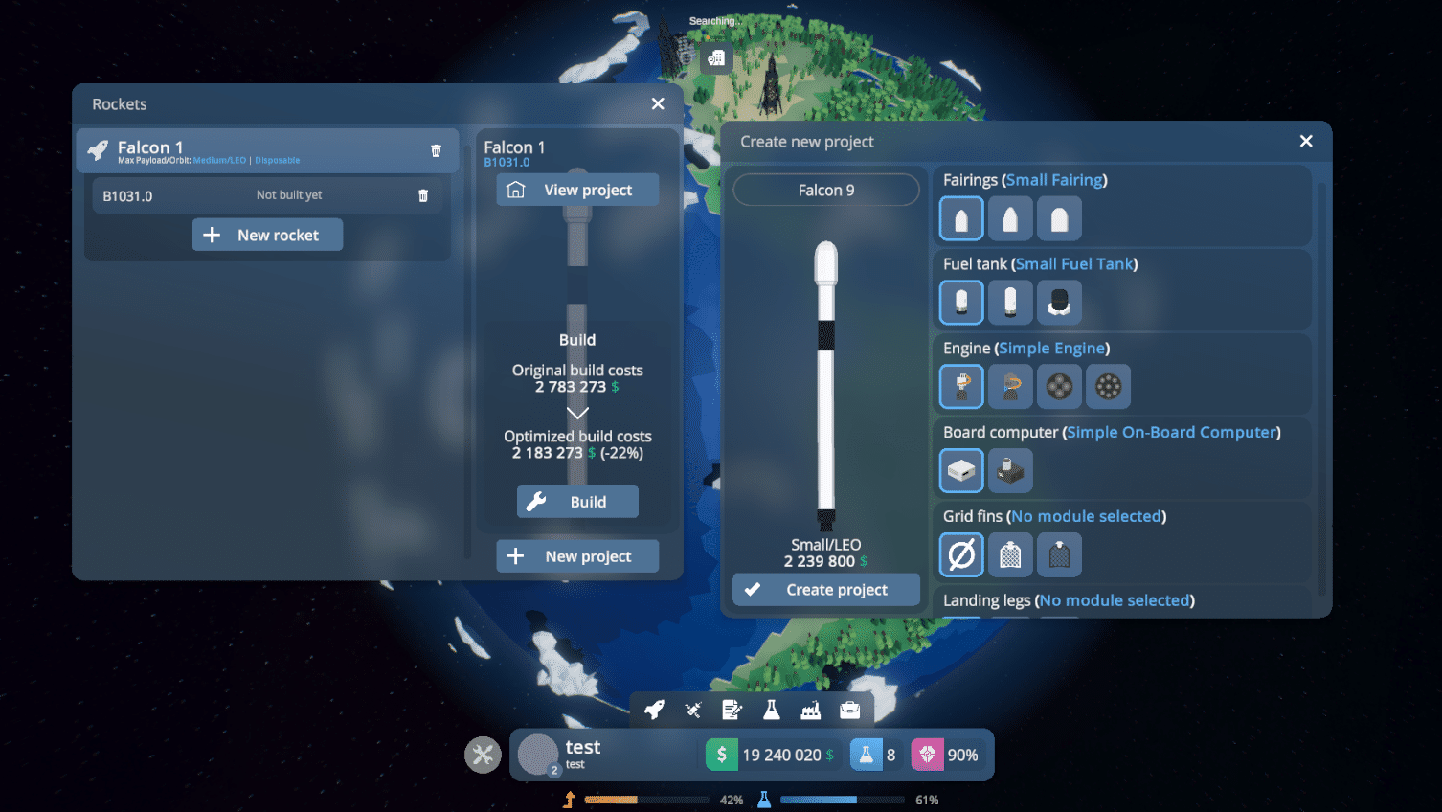Open the Rockets menu rocket icon
This screenshot has height=812, width=1442.
pyautogui.click(x=655, y=710)
